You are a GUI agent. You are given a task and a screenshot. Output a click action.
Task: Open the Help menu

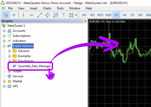pos(89,8)
